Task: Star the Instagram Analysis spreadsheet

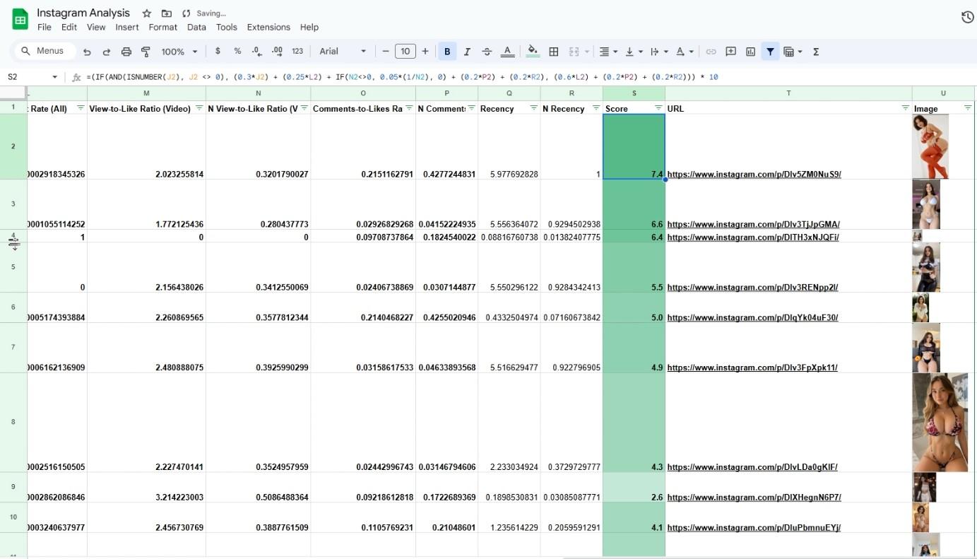Action: pos(146,12)
